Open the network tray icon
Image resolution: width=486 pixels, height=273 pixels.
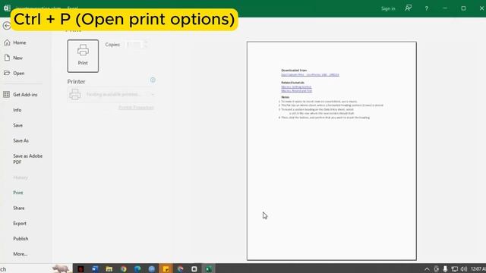[454, 269]
